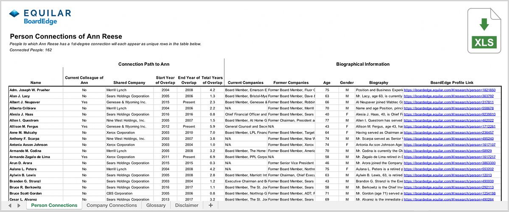Open profile link ending person=9239810

[x=450, y=114]
